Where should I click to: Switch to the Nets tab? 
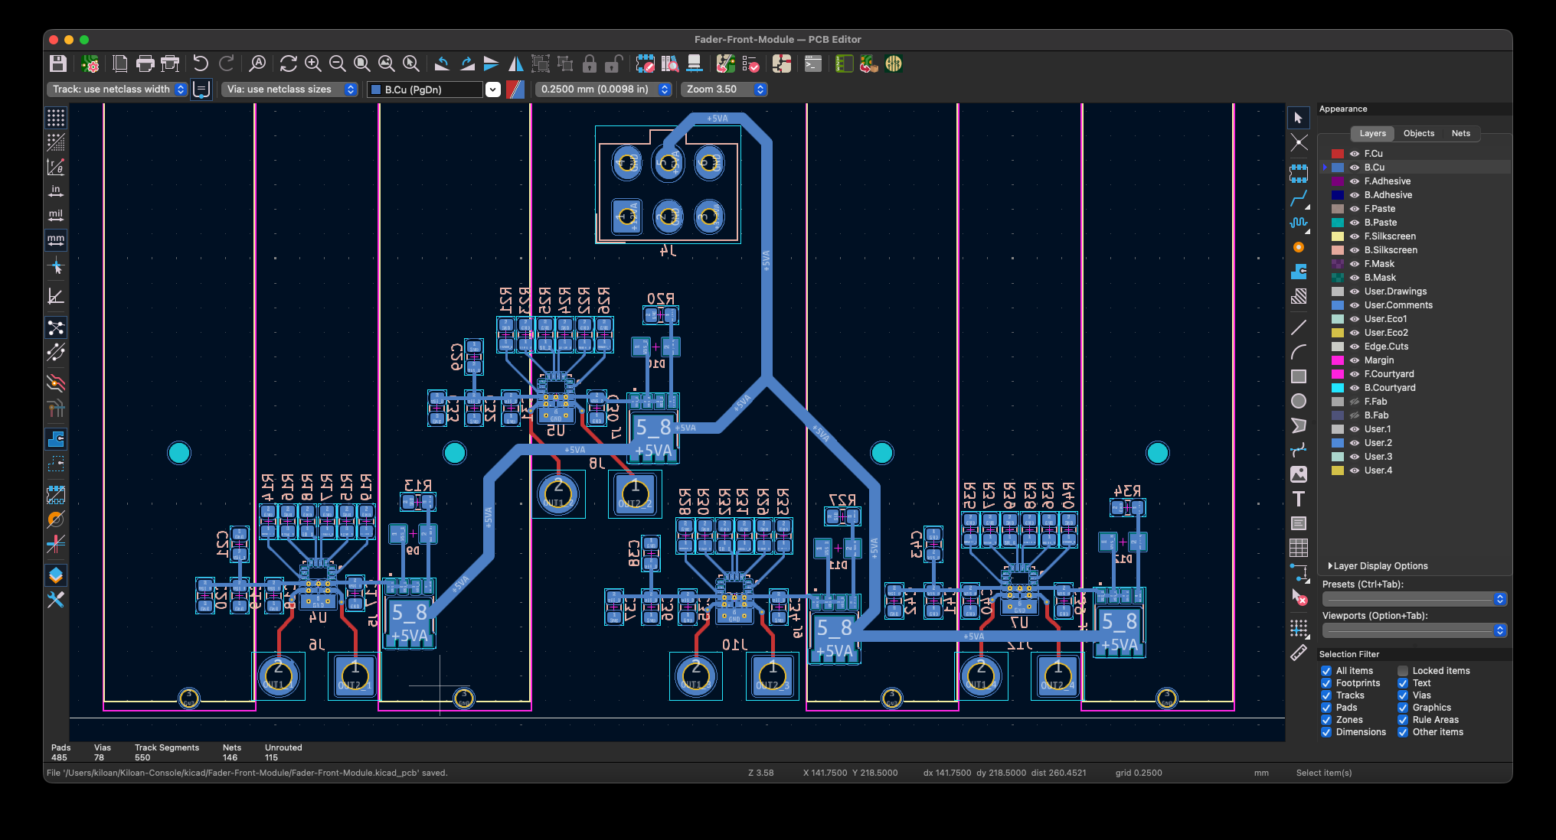pyautogui.click(x=1460, y=133)
